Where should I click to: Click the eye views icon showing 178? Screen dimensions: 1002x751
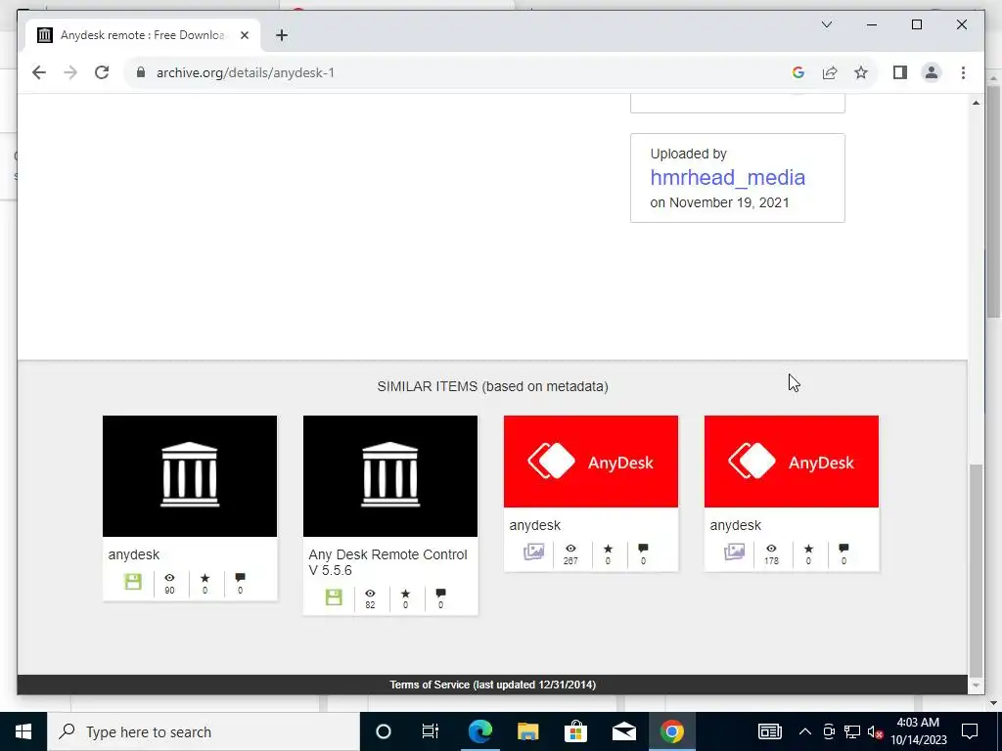coord(771,549)
